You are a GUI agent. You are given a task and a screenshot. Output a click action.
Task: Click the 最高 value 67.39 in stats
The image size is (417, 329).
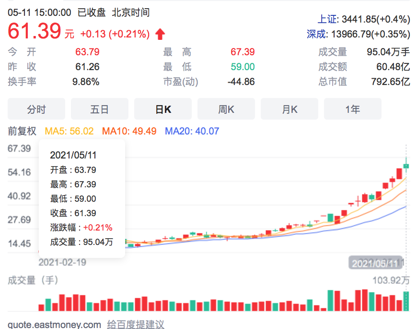[243, 52]
